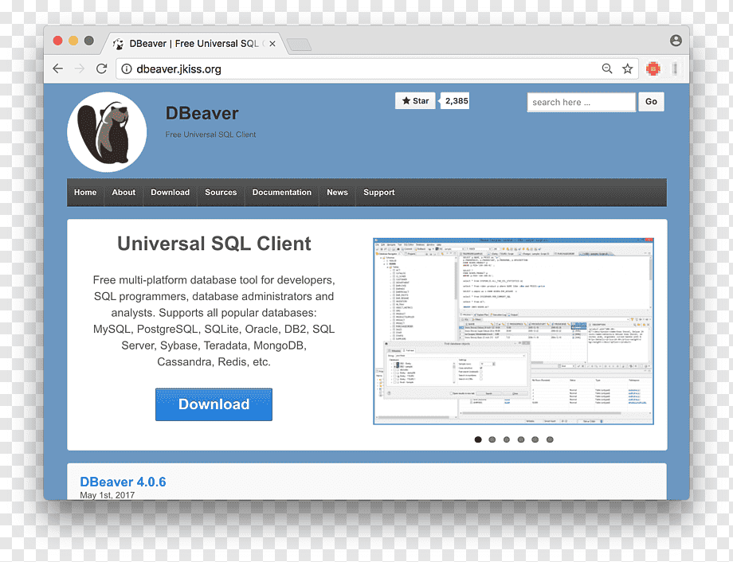Select the third carousel dot
This screenshot has width=733, height=562.
click(507, 439)
